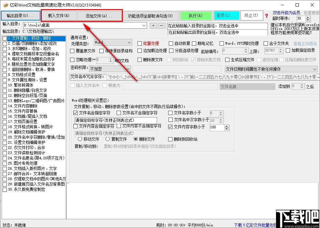Expand the input directory D:\tools\桌面 dropdown
The width and height of the screenshot is (320, 228).
[x=144, y=25]
